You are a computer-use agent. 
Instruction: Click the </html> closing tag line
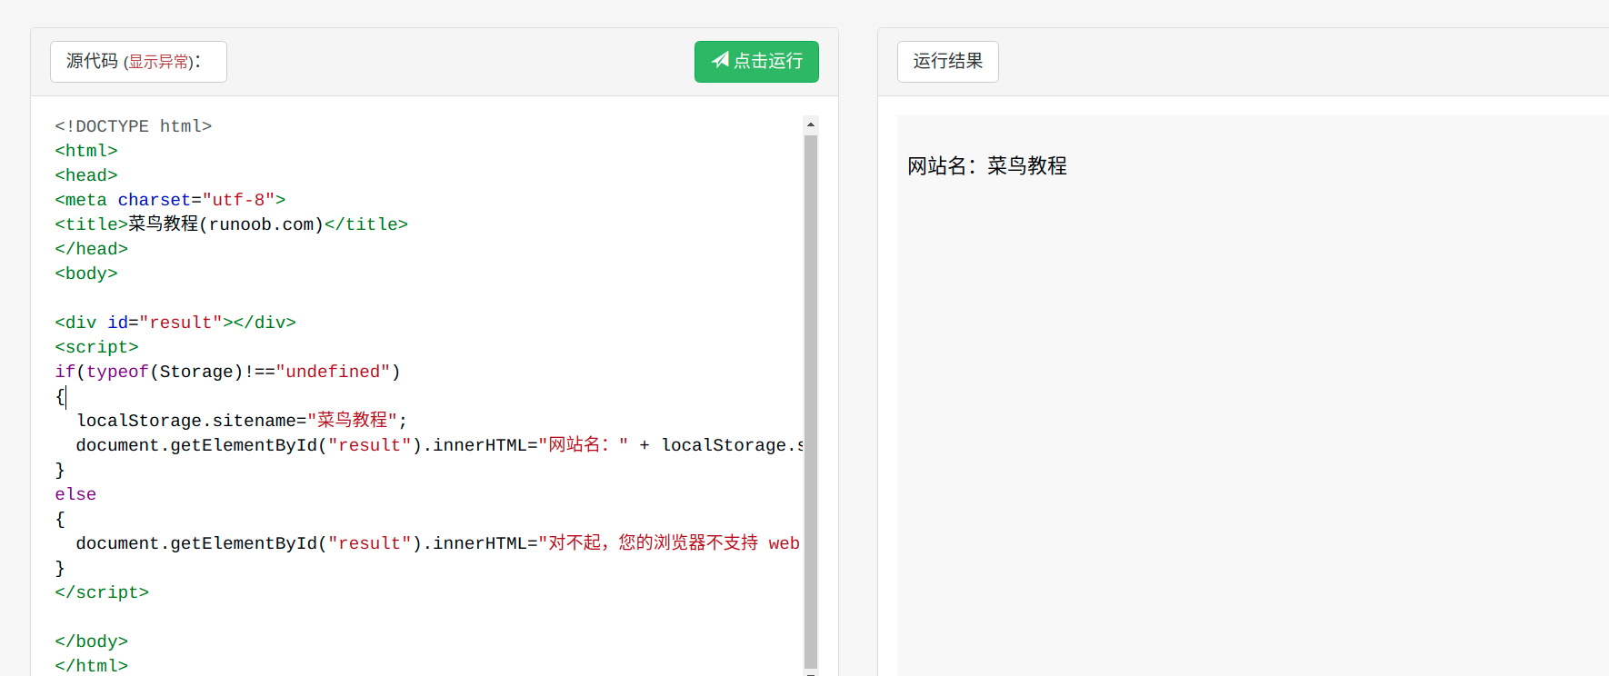tap(92, 666)
